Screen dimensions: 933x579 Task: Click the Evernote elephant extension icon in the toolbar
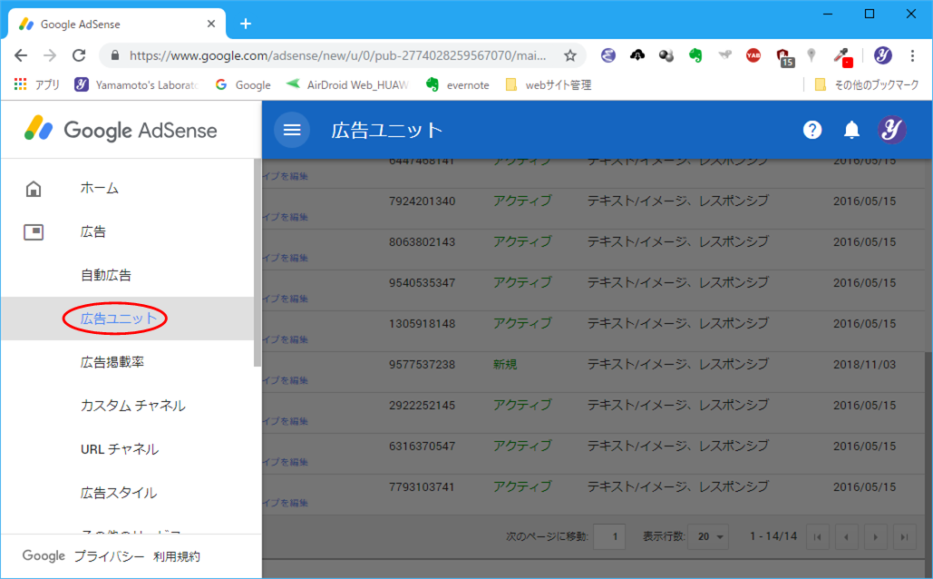[x=695, y=55]
